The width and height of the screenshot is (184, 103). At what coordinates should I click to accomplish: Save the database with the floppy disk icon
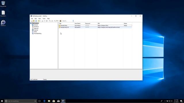[x=36, y=21]
